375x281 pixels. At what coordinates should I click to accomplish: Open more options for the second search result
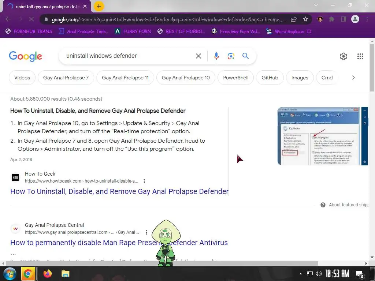click(146, 232)
